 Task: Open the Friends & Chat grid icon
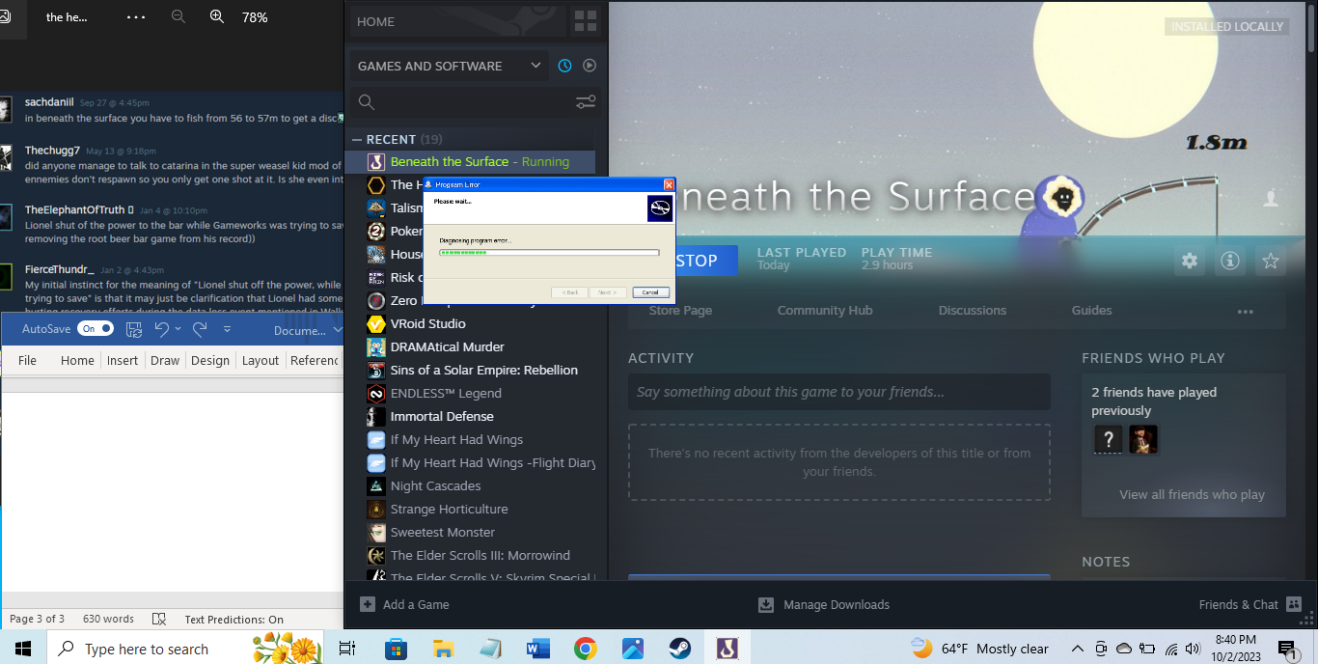click(x=1294, y=604)
